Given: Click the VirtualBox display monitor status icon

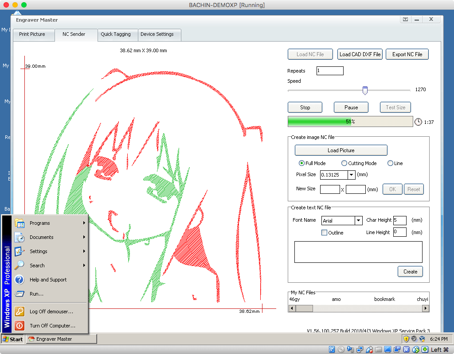Looking at the screenshot, I should (x=387, y=350).
